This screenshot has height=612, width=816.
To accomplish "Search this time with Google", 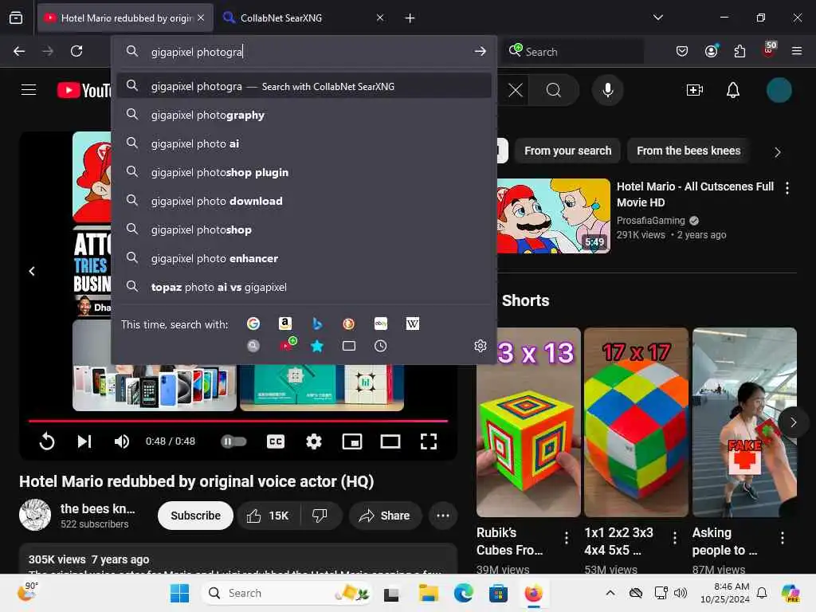I will (x=253, y=324).
